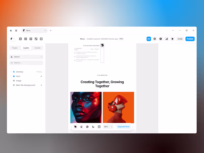Image resolution: width=204 pixels, height=153 pixels.
Task: Open localization with the globe icon
Action: pyautogui.click(x=155, y=39)
